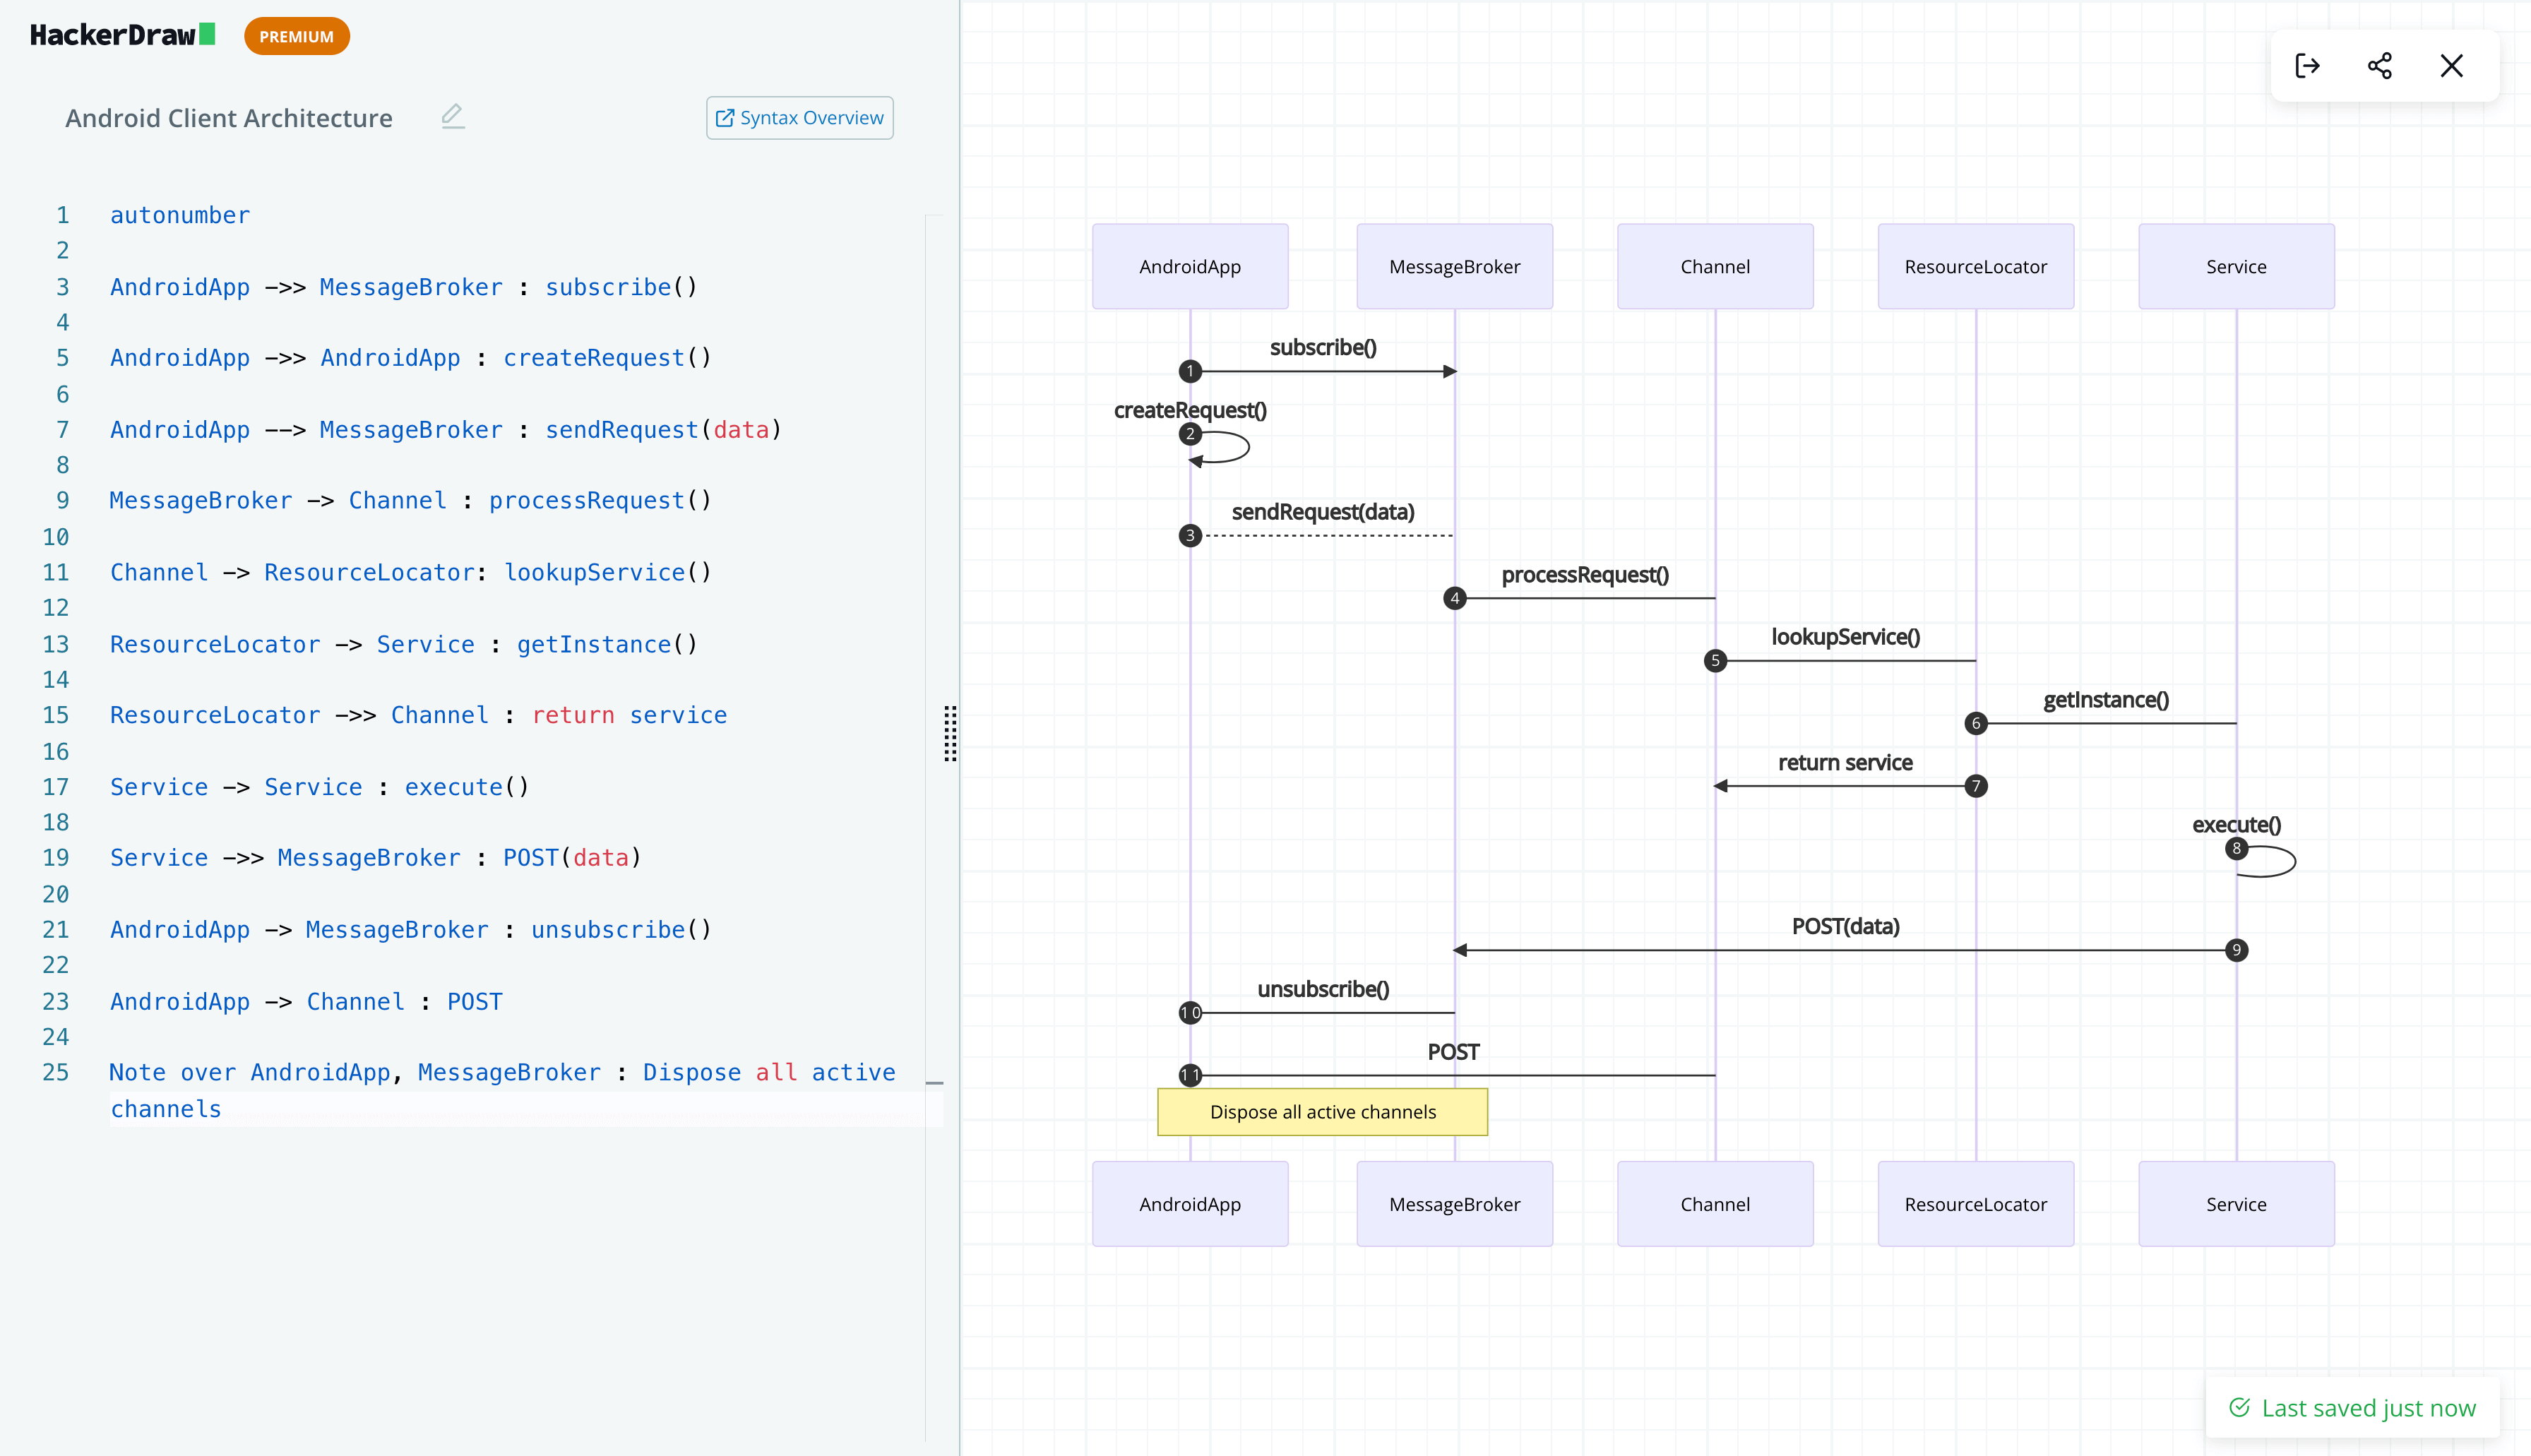
Task: Click the PREMIUM badge
Action: point(296,35)
